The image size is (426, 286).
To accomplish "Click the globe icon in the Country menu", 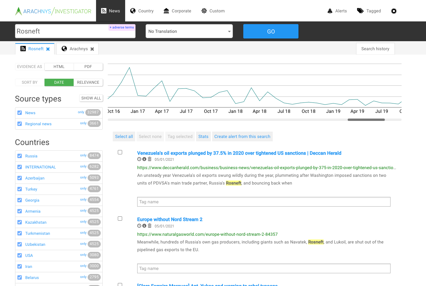I will [133, 11].
